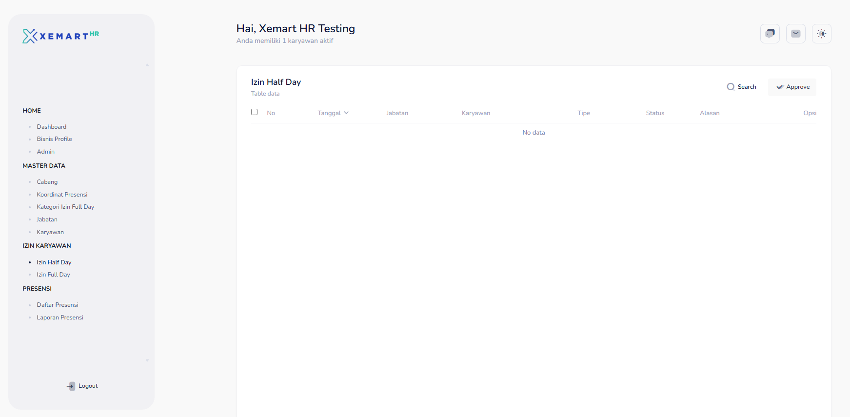Tick the select-all checkbox in table header

pyautogui.click(x=254, y=112)
